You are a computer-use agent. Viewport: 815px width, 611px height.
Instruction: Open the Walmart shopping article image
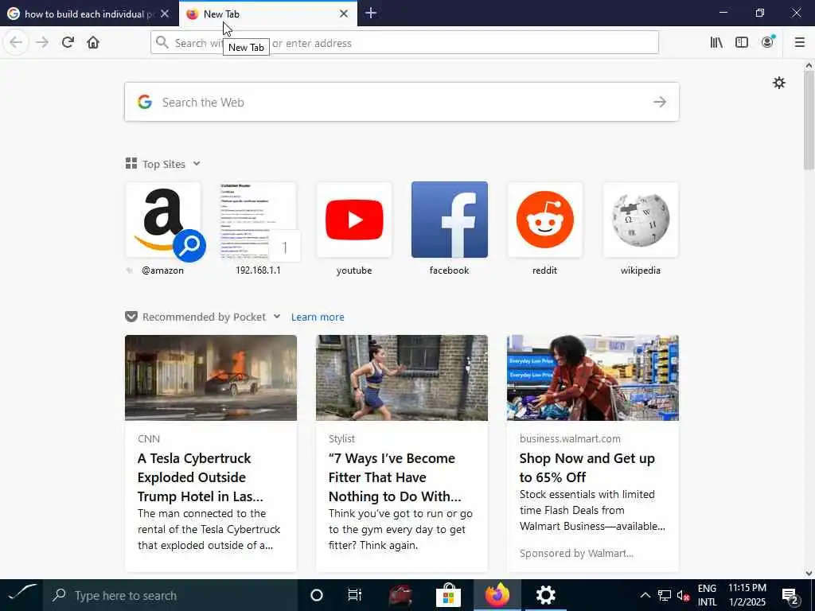tap(592, 378)
